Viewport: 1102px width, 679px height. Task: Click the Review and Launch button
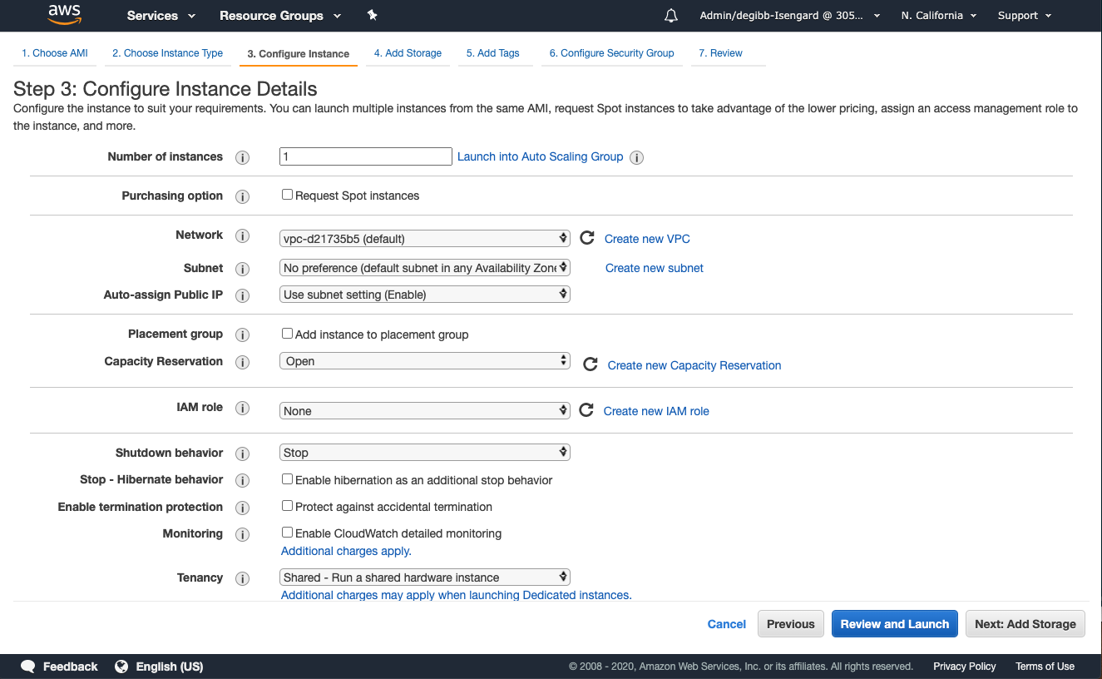[894, 623]
